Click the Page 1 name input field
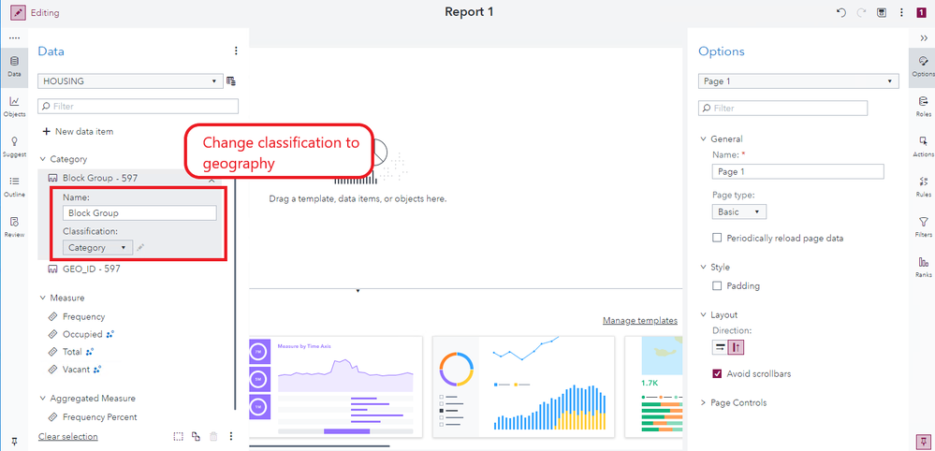The width and height of the screenshot is (935, 451). coord(797,171)
